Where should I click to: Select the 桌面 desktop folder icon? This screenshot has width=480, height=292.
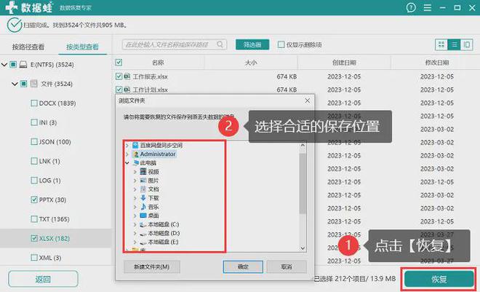(x=143, y=216)
